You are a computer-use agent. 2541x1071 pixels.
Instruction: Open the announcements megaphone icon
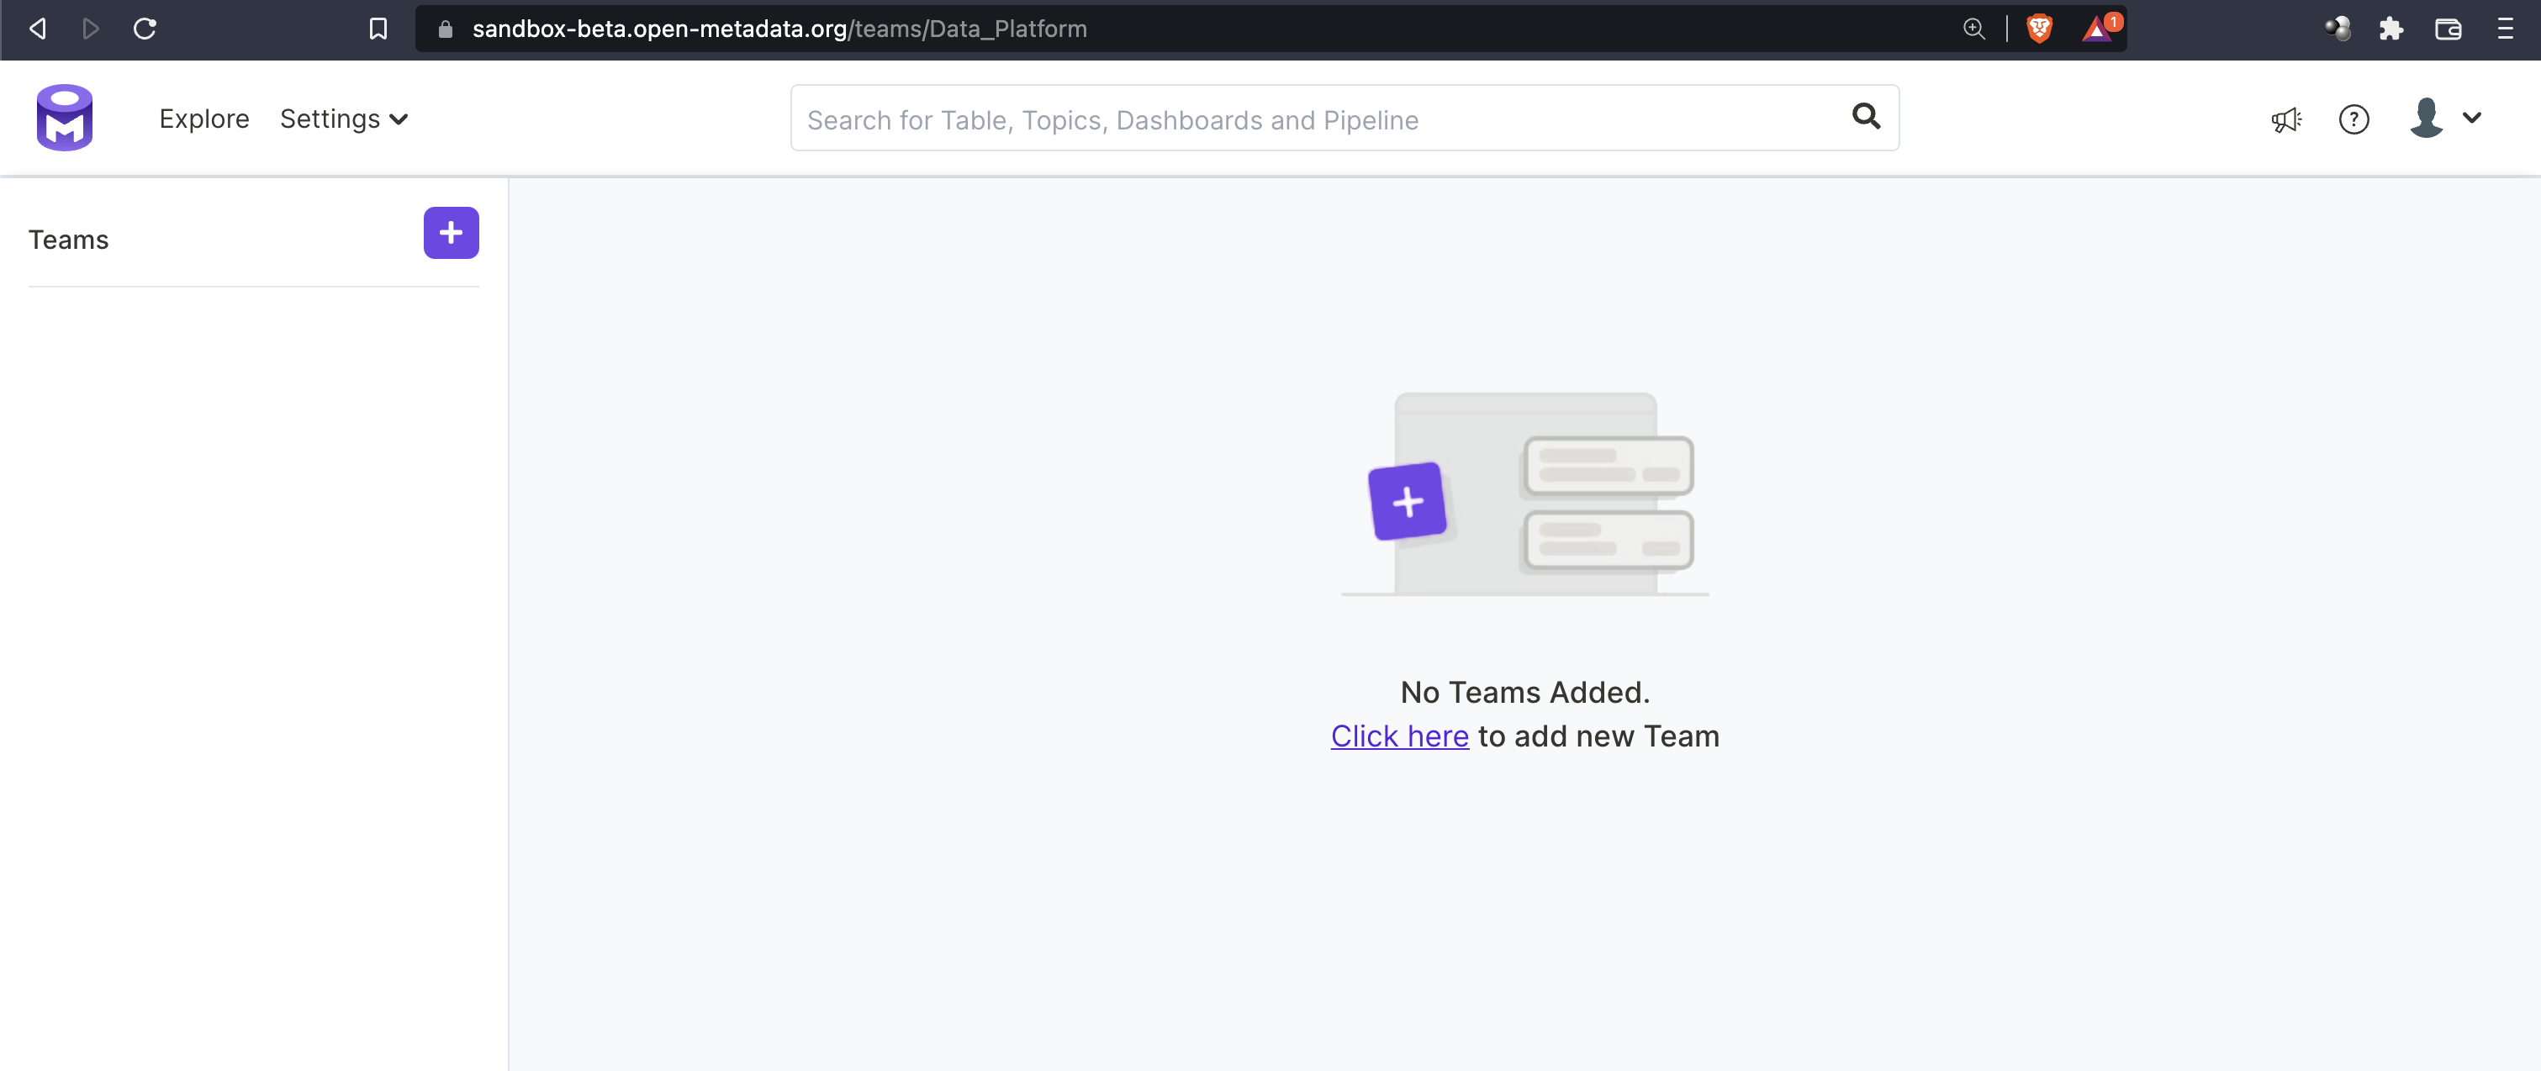(2288, 119)
